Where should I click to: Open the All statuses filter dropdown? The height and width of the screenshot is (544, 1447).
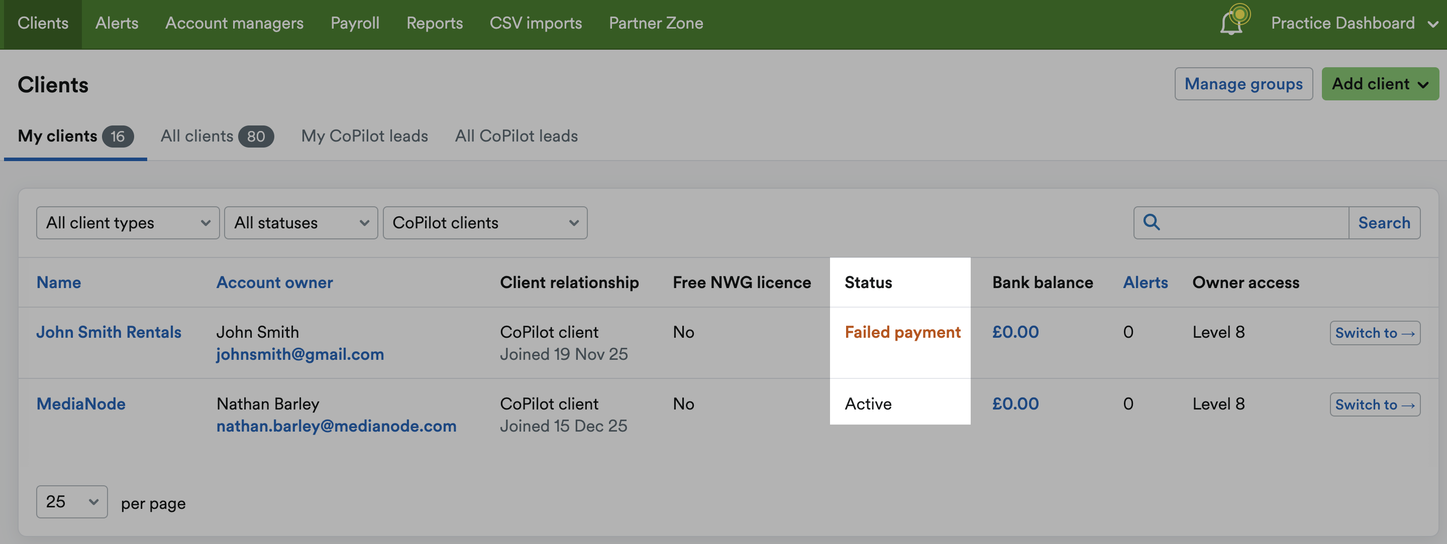[301, 223]
